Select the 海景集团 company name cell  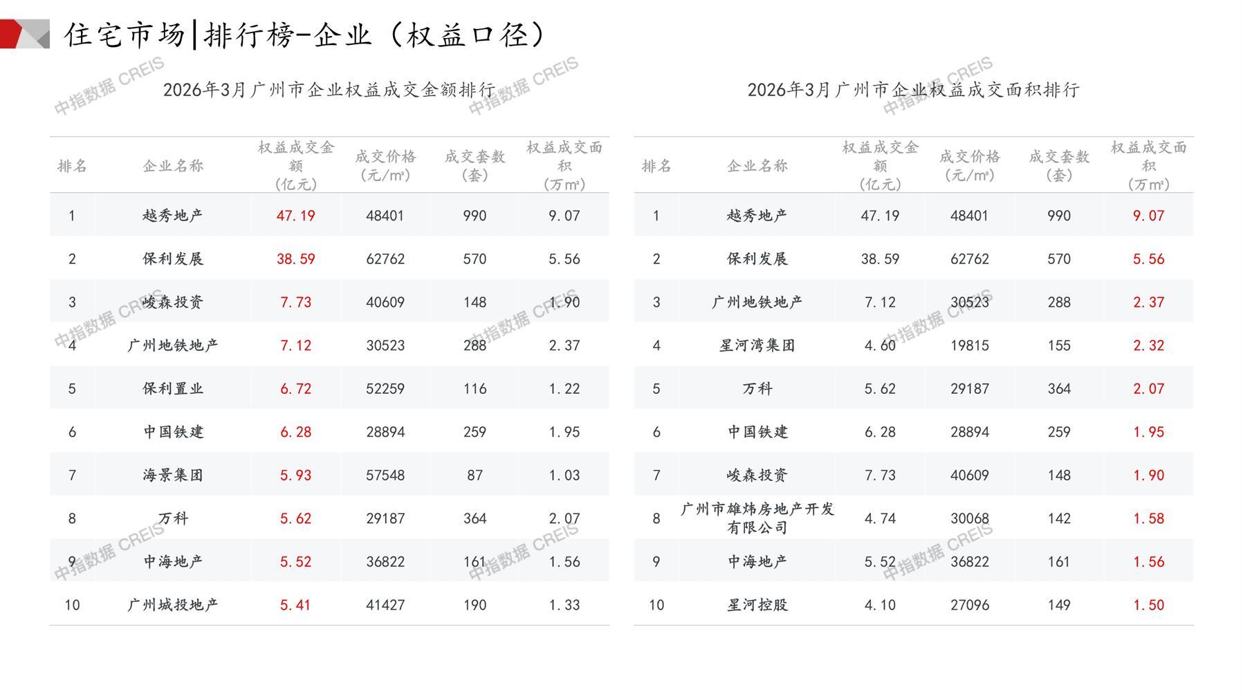click(x=173, y=475)
